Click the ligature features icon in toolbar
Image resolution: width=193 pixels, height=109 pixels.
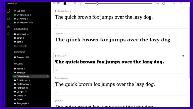pos(80,3)
